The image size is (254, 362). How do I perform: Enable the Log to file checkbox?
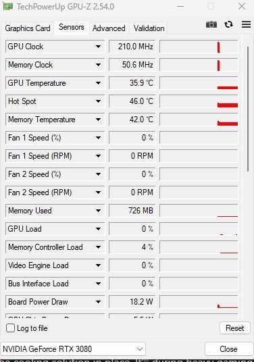10,328
